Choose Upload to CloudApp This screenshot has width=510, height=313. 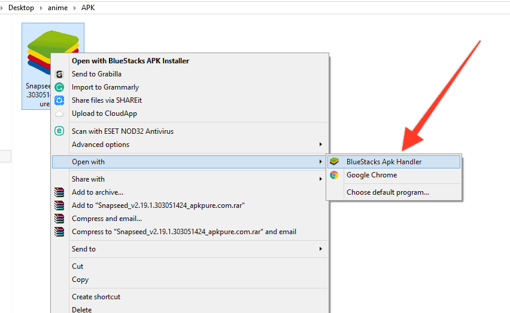coord(104,113)
